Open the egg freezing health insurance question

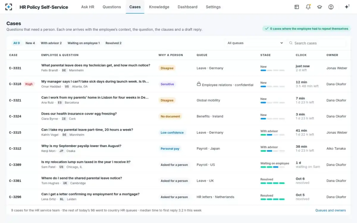tap(79, 114)
